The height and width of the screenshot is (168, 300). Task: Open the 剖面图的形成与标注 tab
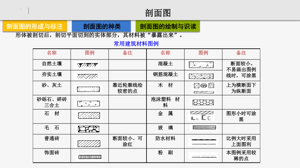(x=35, y=26)
